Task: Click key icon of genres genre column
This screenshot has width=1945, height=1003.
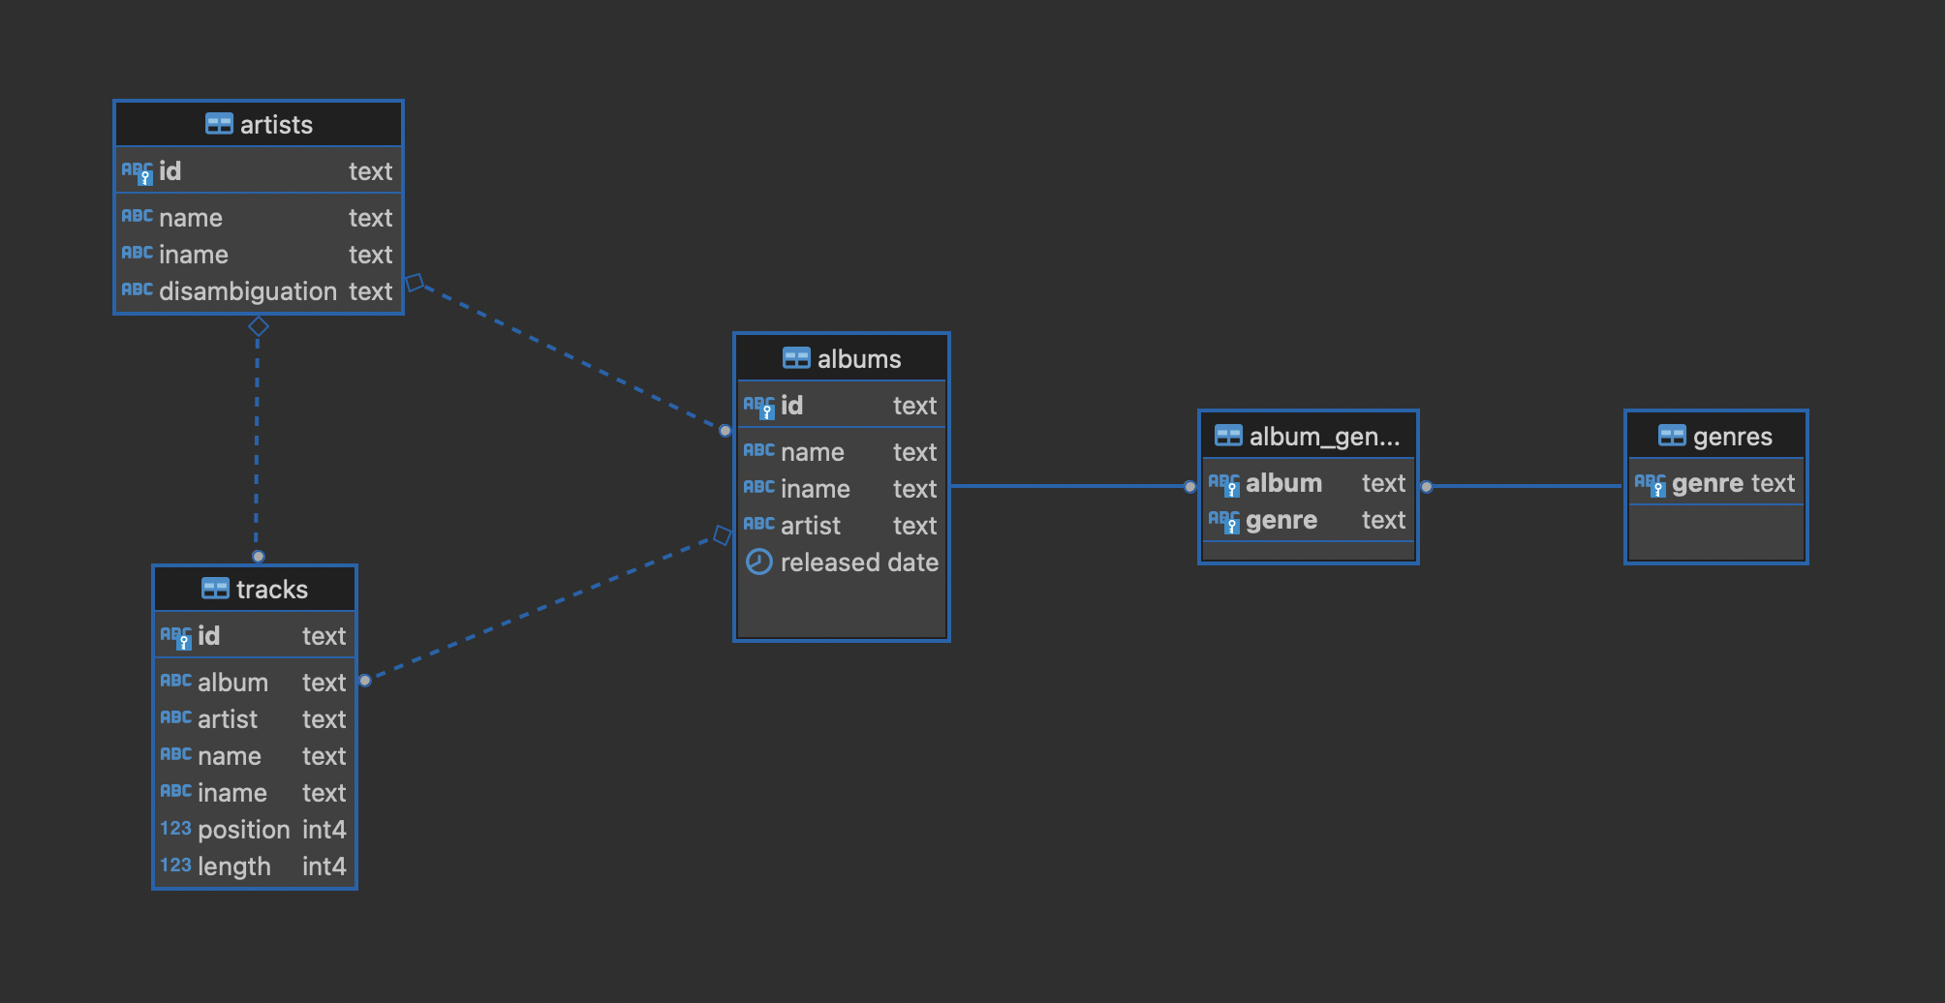Action: (x=1650, y=484)
